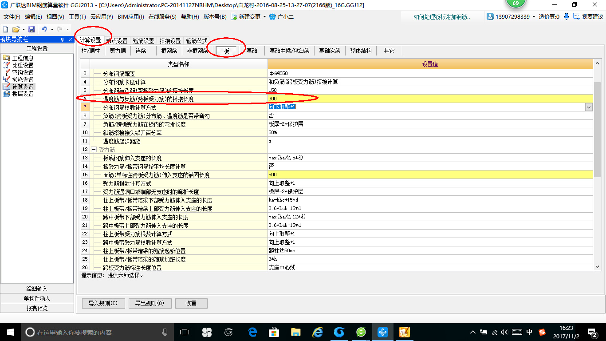Open the 视图(V) menu
This screenshot has height=341, width=606.
tap(55, 17)
